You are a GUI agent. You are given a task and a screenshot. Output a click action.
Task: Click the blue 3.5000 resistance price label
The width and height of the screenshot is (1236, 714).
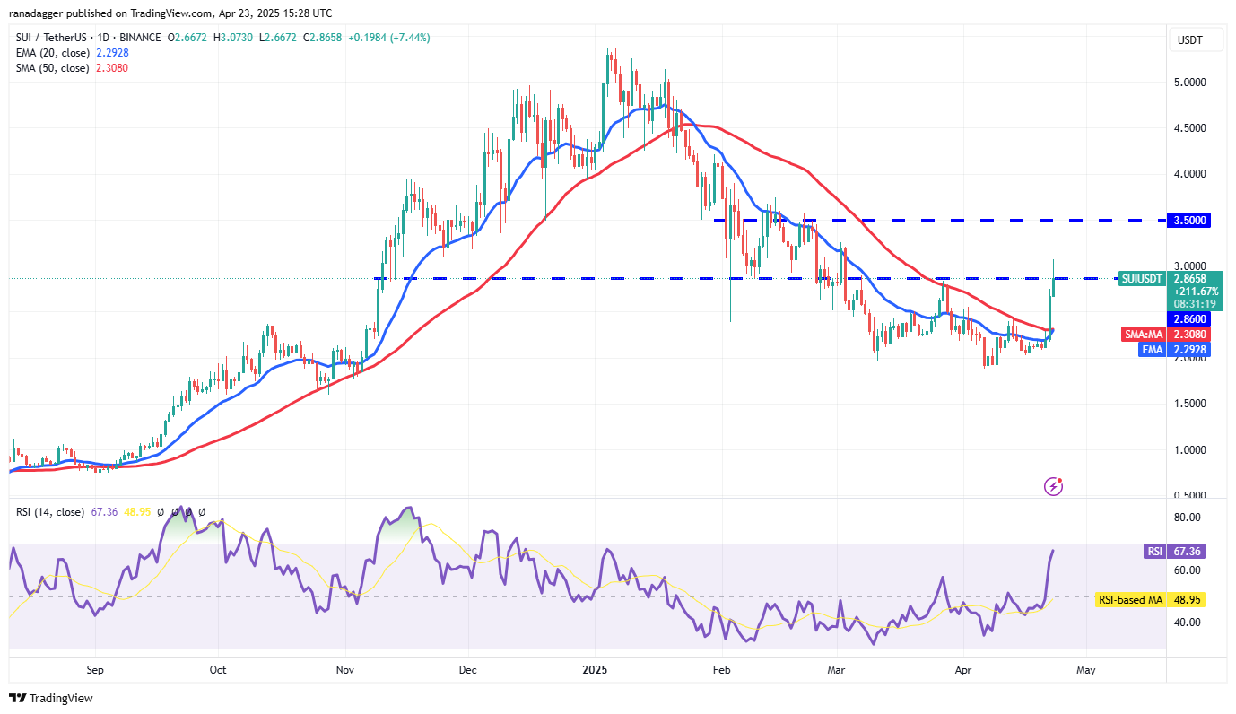click(x=1188, y=219)
